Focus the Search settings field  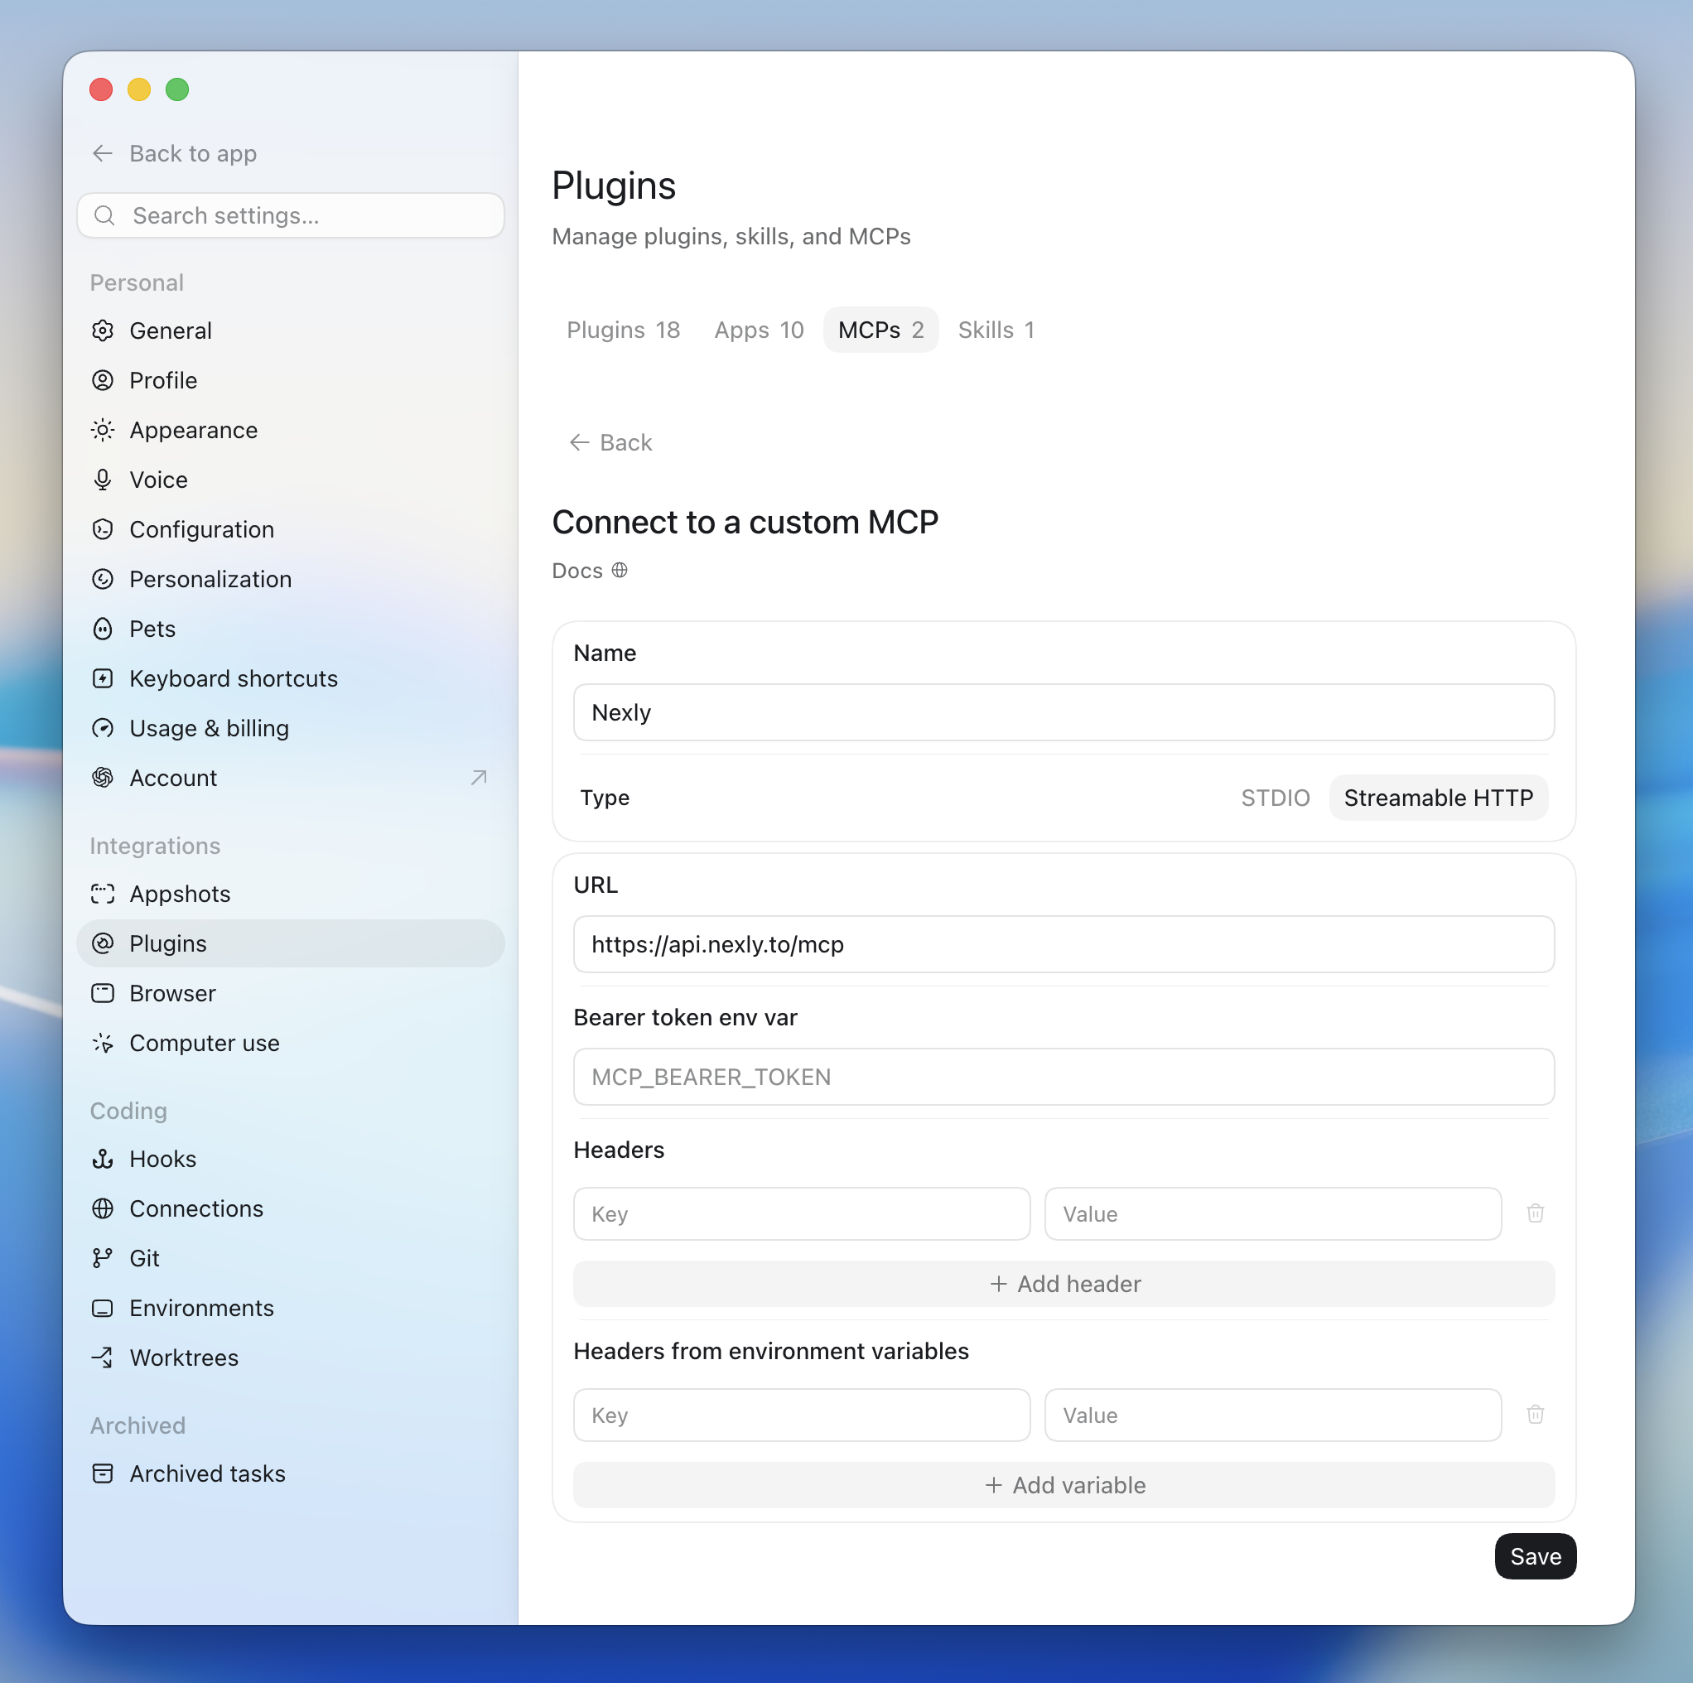pyautogui.click(x=290, y=215)
